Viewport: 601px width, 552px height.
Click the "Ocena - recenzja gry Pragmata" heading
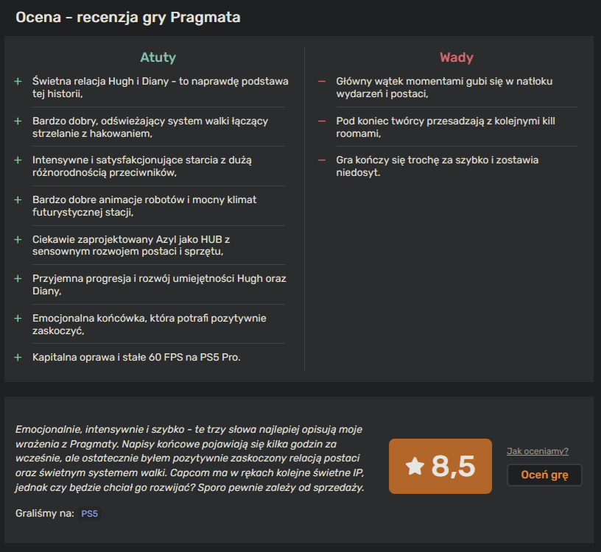(128, 17)
